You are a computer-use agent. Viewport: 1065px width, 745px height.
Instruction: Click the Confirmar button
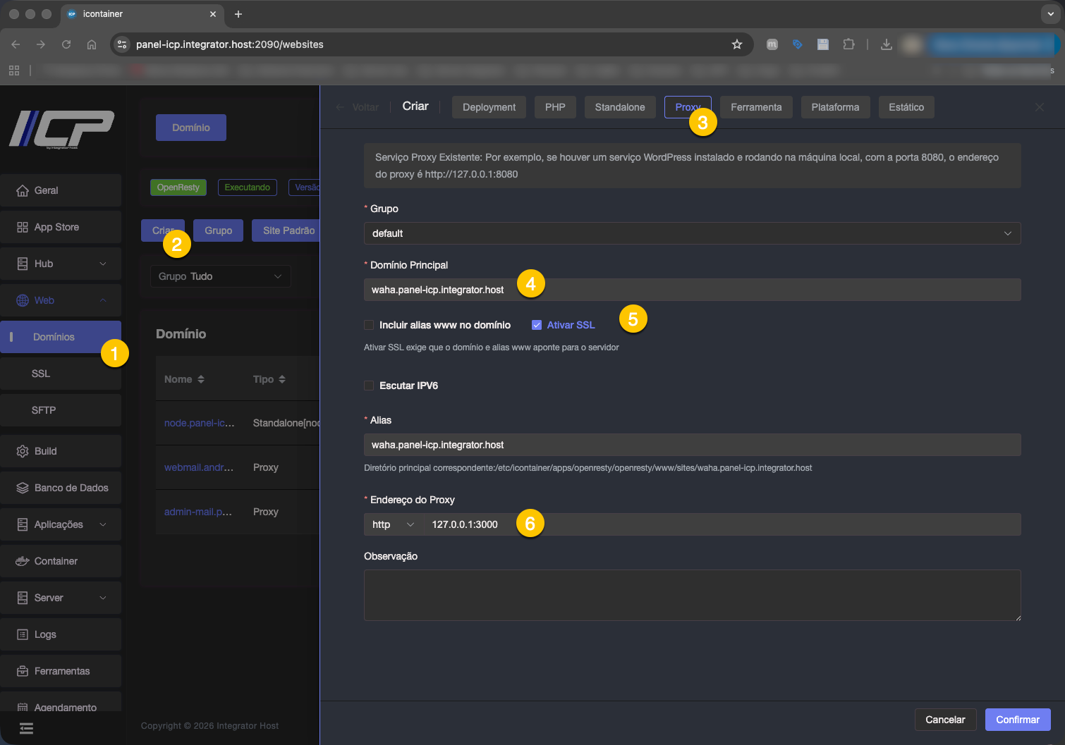point(1017,720)
